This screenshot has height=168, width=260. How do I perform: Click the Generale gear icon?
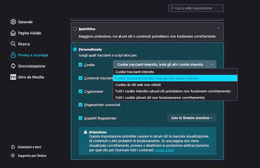coord(13,22)
